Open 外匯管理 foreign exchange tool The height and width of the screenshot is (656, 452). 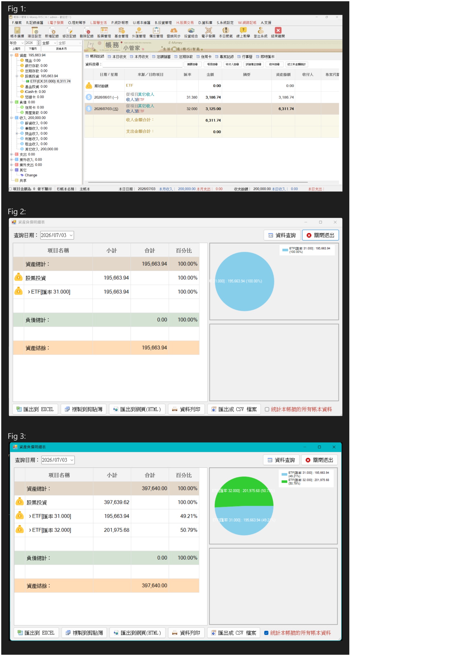[x=139, y=32]
